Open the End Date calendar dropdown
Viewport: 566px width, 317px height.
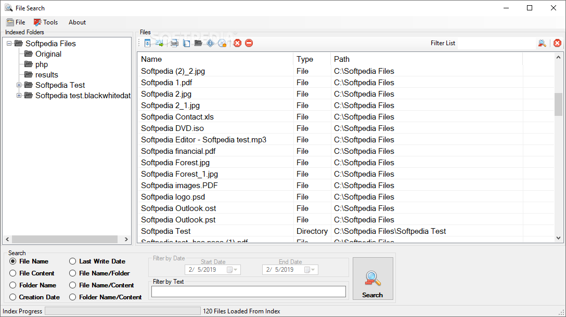click(x=310, y=269)
